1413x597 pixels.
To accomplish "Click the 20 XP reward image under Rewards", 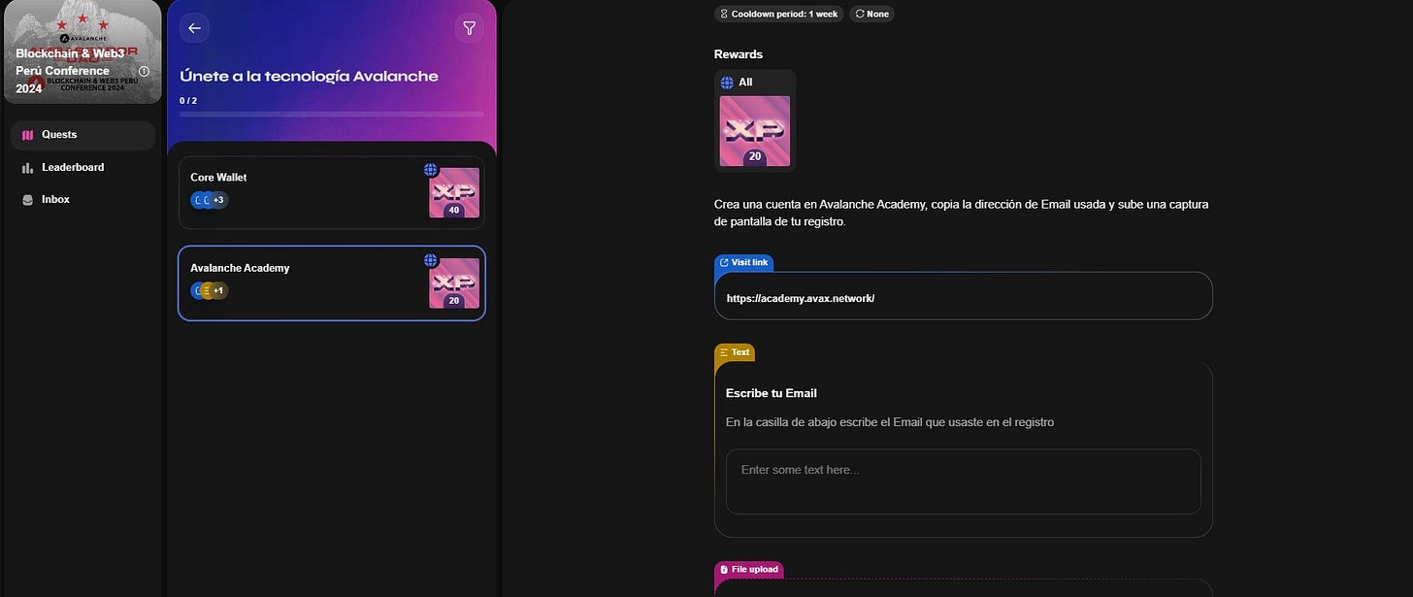I will pyautogui.click(x=755, y=131).
